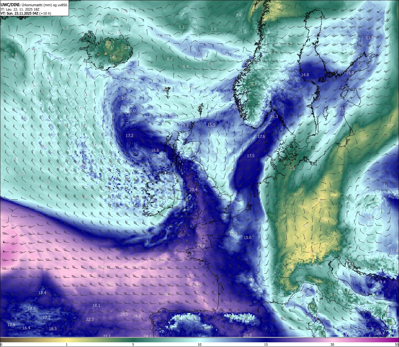Click the 19.4 value label
Image resolution: width=399 pixels, height=347 pixels.
(x=382, y=282)
